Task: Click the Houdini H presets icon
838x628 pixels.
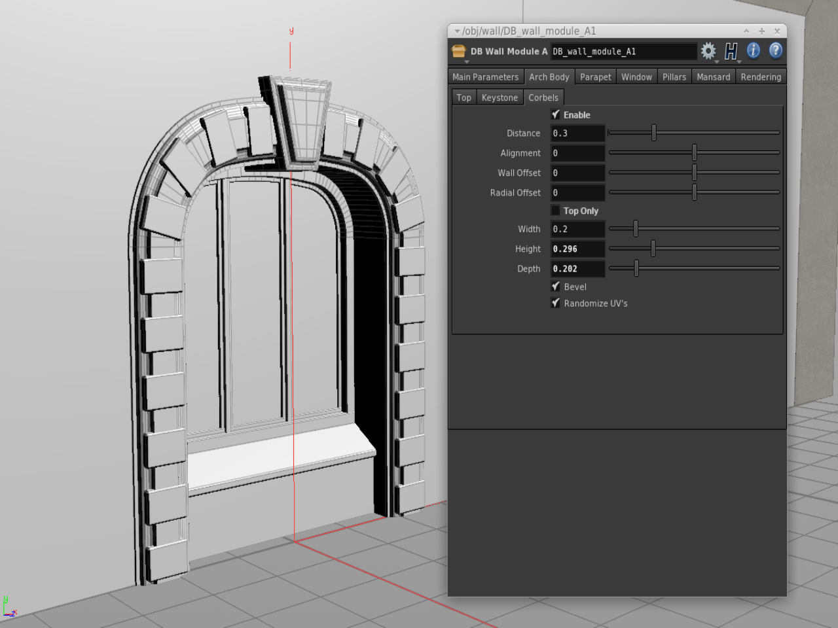Action: coord(731,51)
